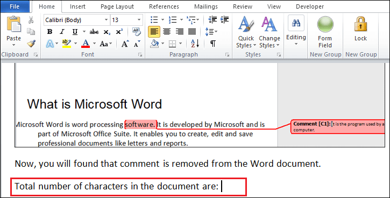
Task: Click the Shading paint bucket icon
Action: 155,44
